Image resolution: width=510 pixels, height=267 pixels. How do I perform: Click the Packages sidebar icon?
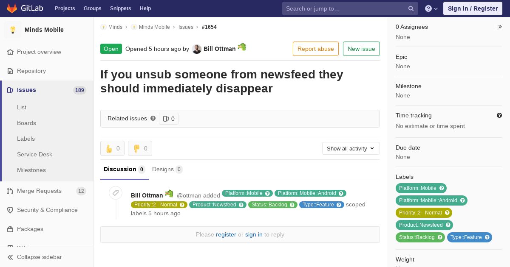(10, 229)
